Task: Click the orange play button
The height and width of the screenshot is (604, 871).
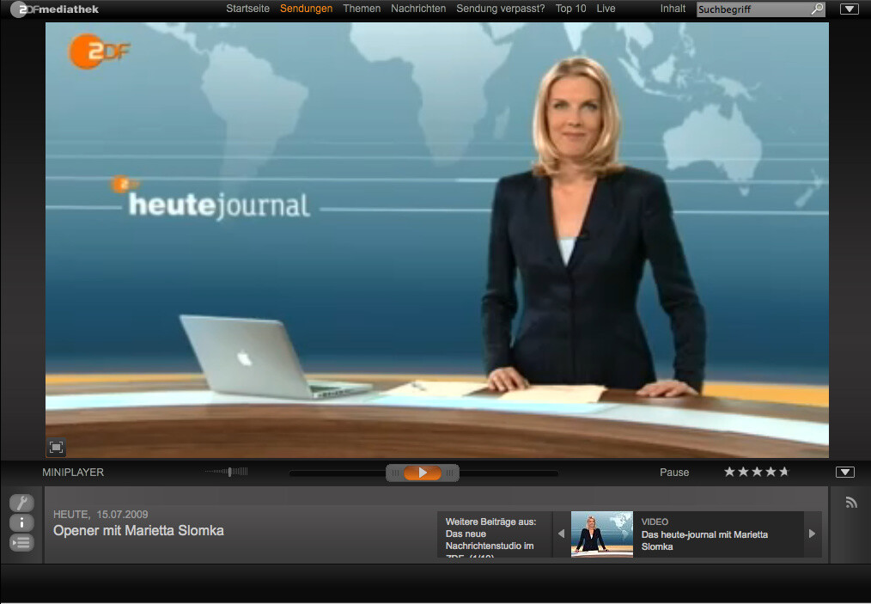Action: (423, 473)
